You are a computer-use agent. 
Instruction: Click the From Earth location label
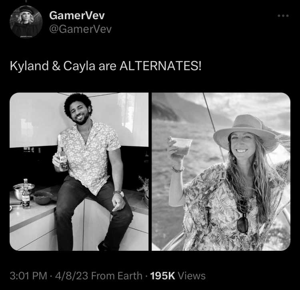117,276
